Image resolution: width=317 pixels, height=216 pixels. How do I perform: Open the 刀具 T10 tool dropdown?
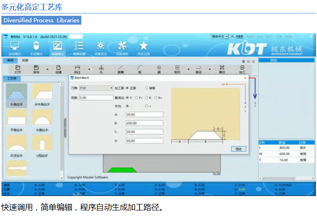96,88
